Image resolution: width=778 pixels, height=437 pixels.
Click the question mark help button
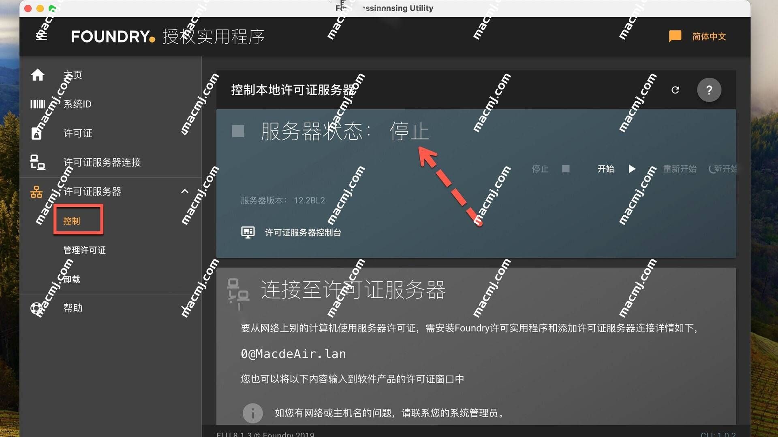tap(709, 90)
